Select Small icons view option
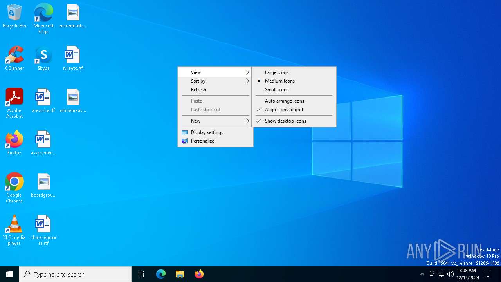The height and width of the screenshot is (282, 501). click(294, 90)
